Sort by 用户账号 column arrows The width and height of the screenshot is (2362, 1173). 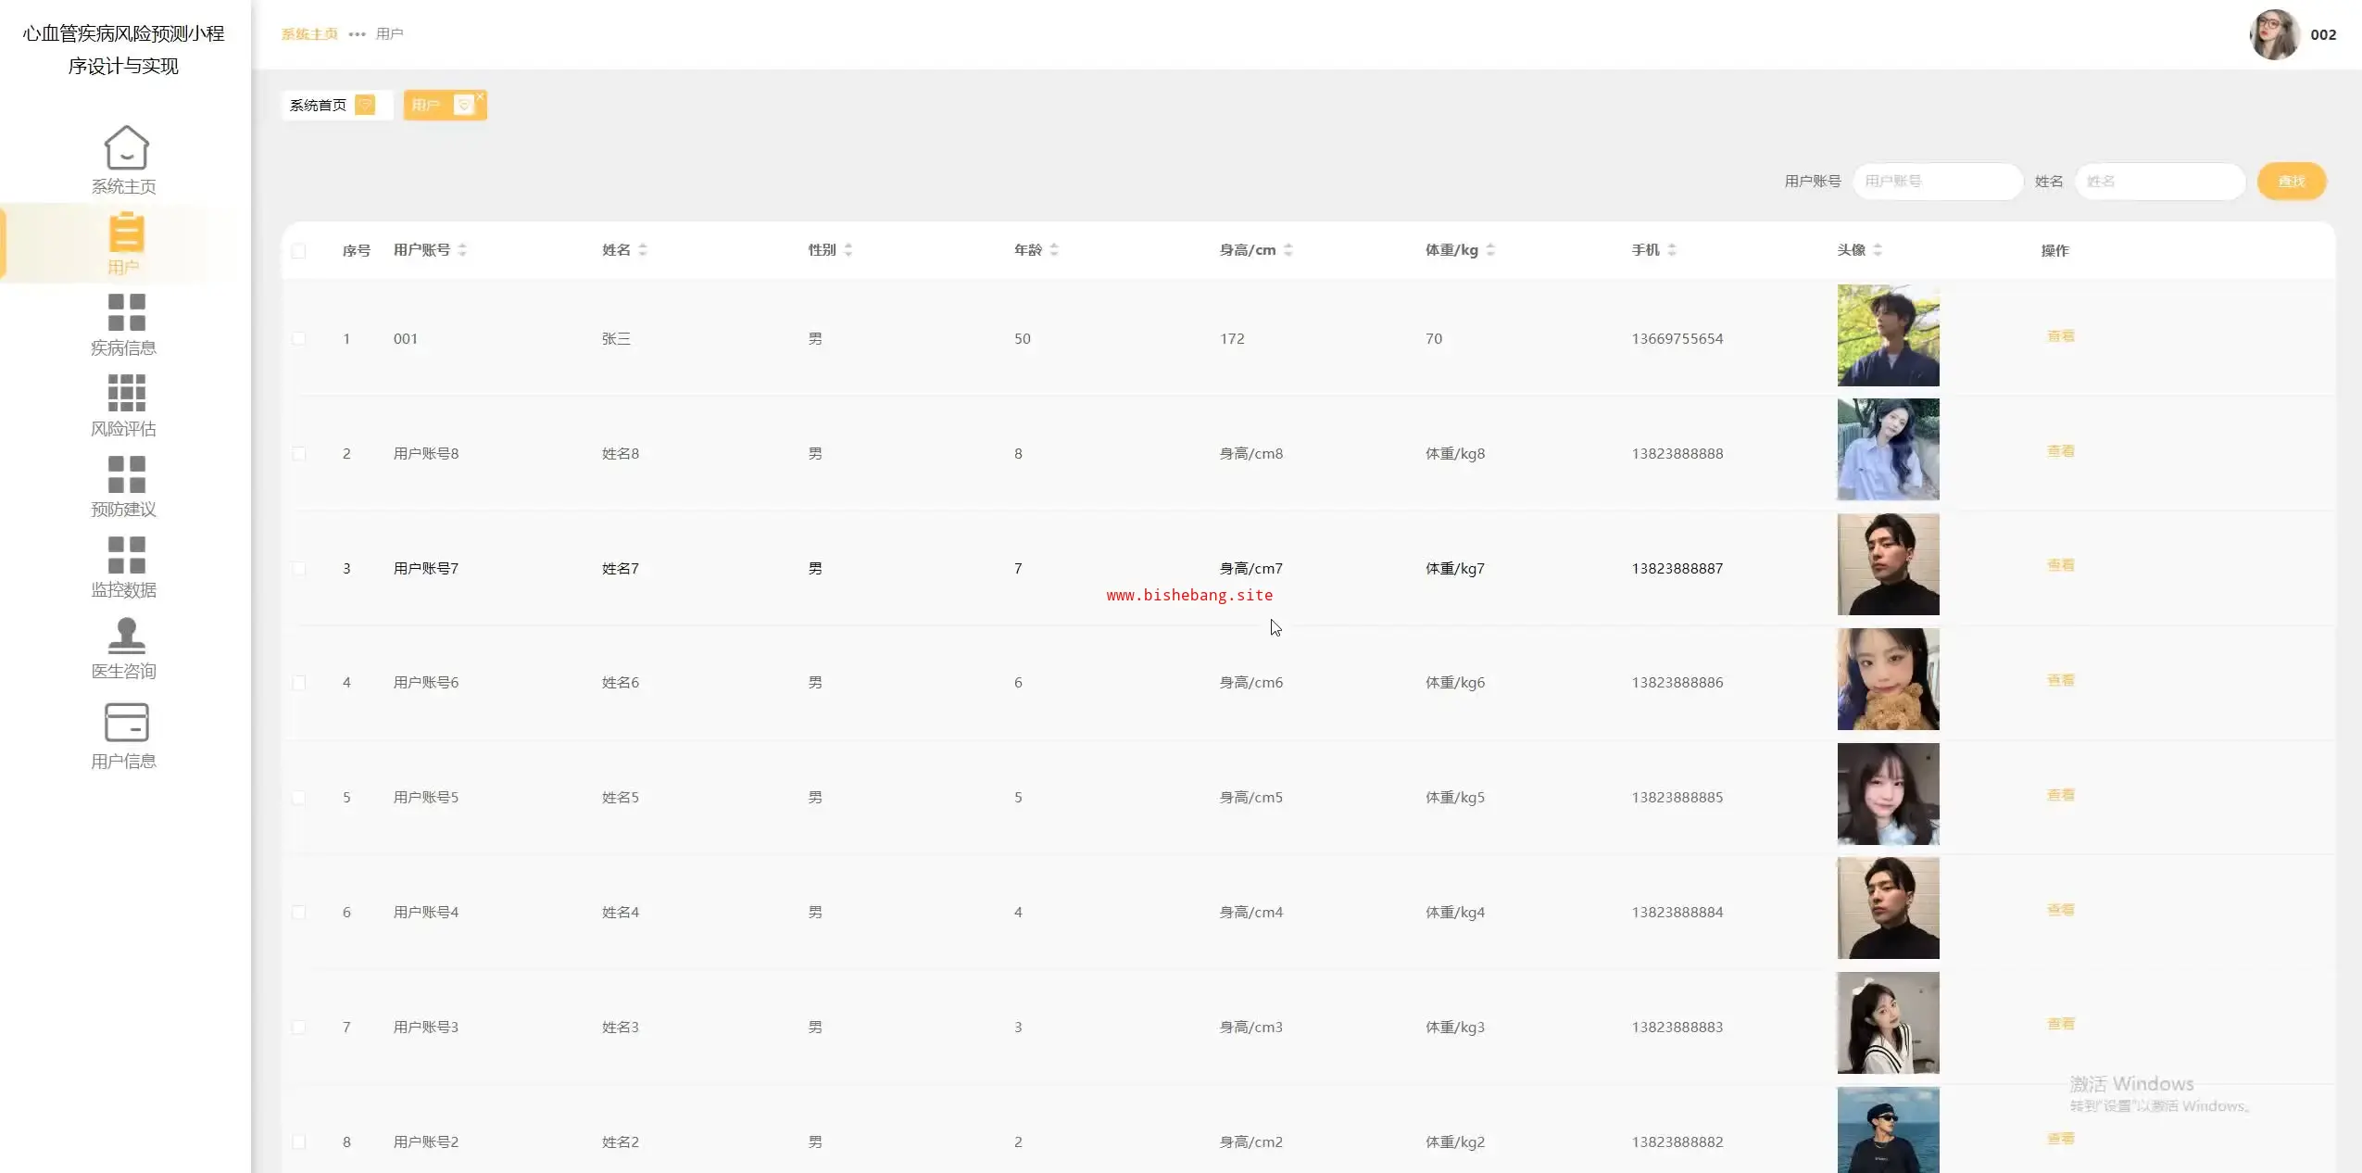point(462,250)
